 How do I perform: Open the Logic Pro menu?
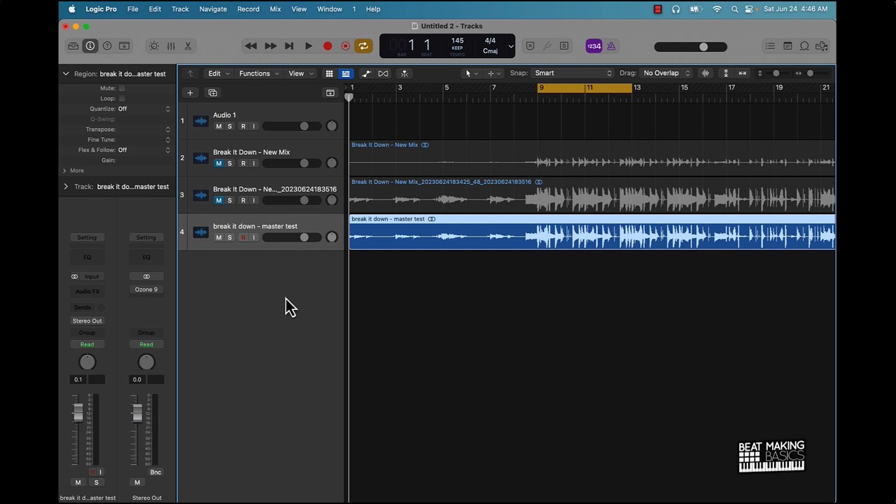point(101,9)
